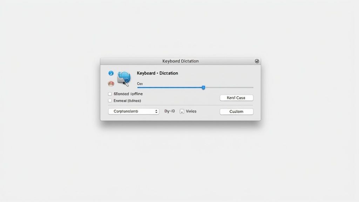Click the stepper arrows on the dropdown

(156, 111)
